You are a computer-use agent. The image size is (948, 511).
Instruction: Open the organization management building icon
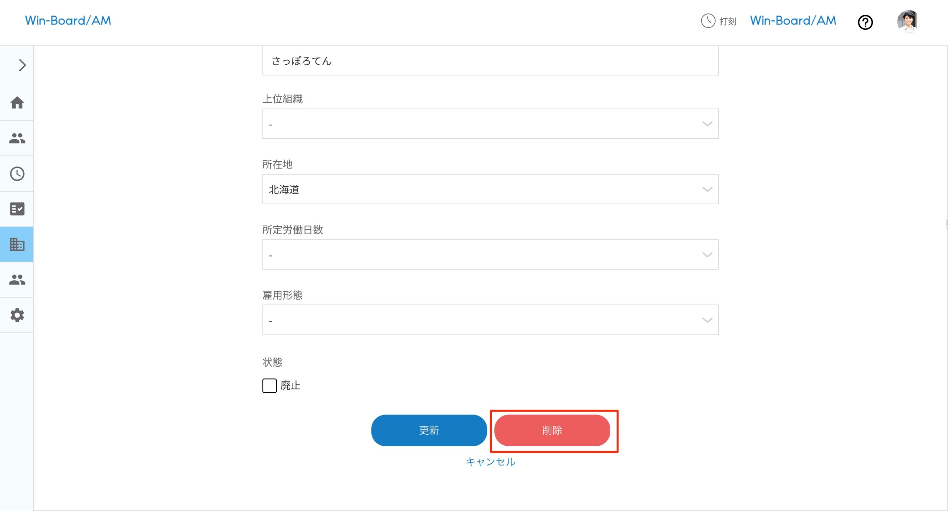click(17, 244)
